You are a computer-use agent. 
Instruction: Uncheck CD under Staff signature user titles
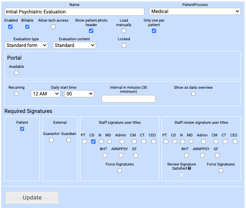(93, 142)
